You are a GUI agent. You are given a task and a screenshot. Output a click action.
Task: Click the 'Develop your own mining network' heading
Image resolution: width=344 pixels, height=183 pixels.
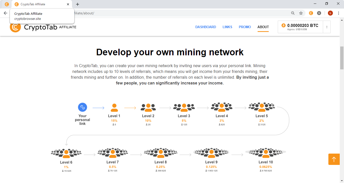(x=170, y=52)
